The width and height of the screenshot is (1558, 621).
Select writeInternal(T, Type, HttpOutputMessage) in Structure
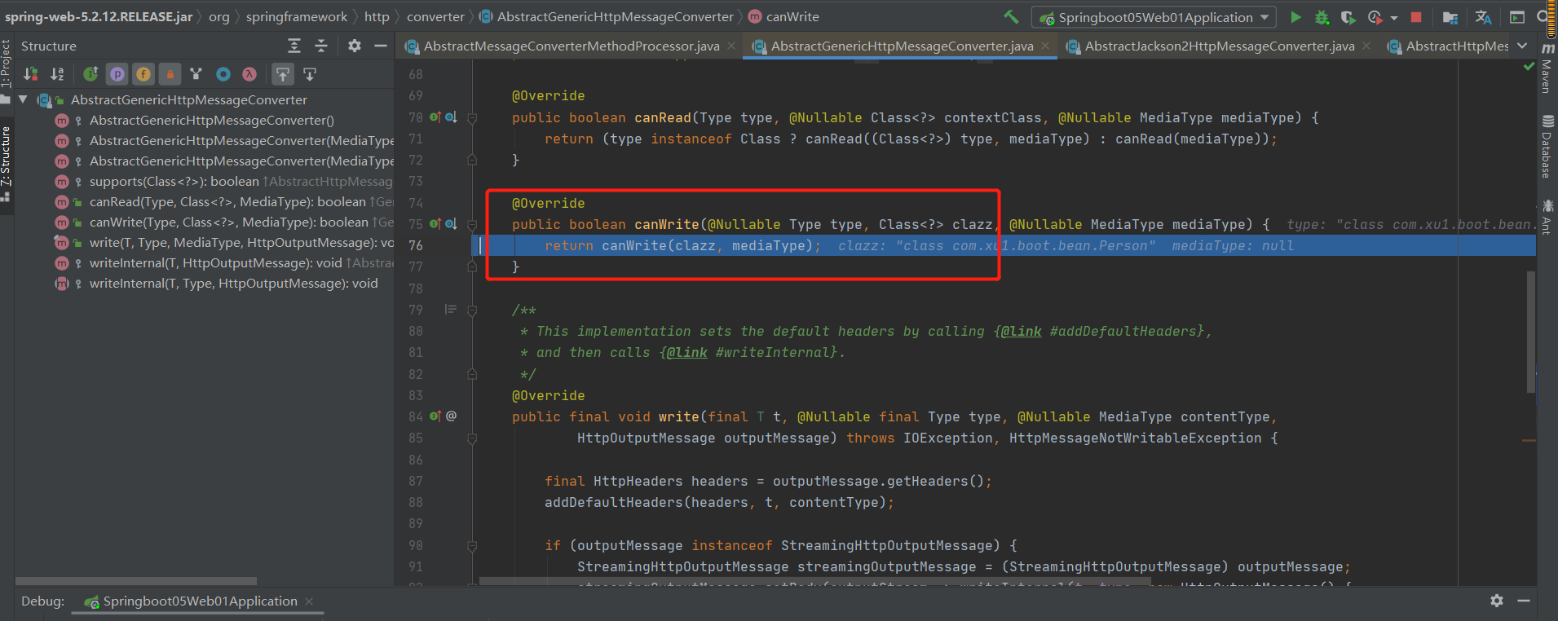coord(233,284)
